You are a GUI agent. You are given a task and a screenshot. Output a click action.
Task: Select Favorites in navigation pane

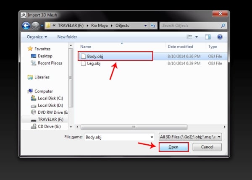[x=42, y=49]
